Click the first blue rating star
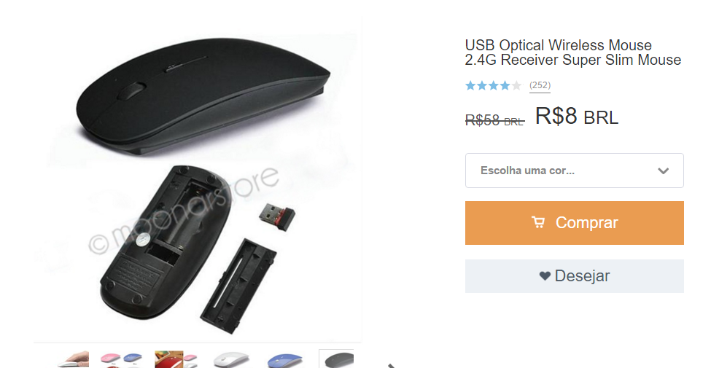The width and height of the screenshot is (711, 368). click(x=470, y=85)
